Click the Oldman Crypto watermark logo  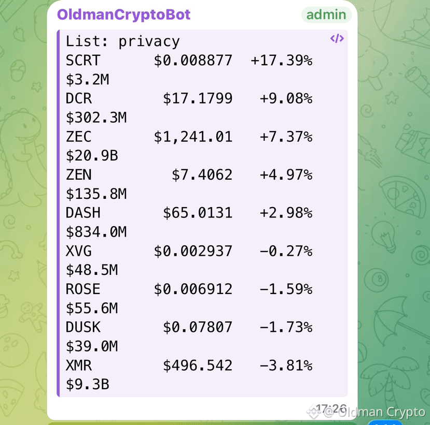click(313, 412)
